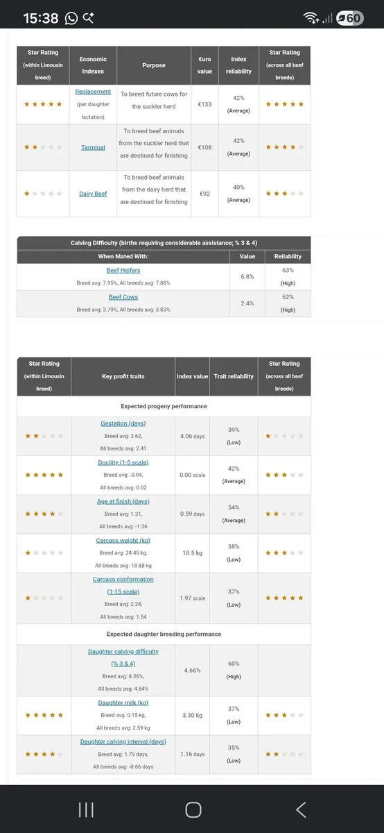
Task: Open recent apps navigation icon
Action: click(86, 809)
